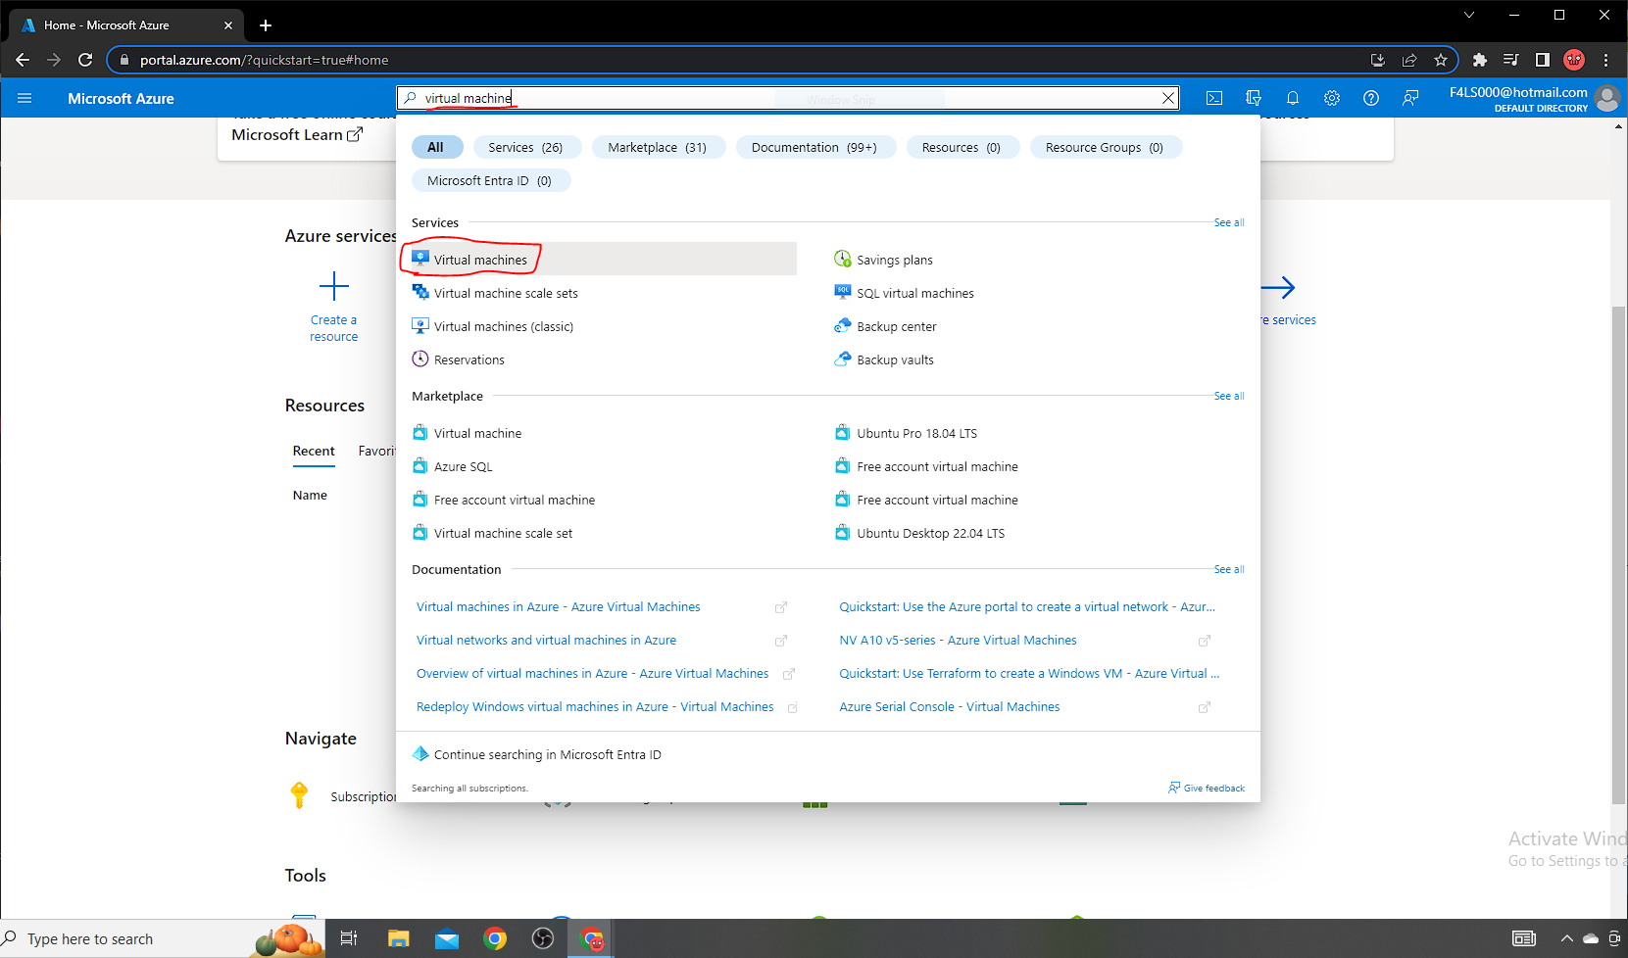The height and width of the screenshot is (958, 1628).
Task: Open NV A10 v5-series documentation link
Action: coord(958,641)
